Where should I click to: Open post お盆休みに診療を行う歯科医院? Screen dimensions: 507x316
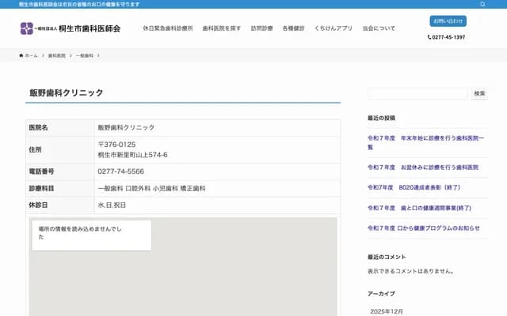(423, 167)
